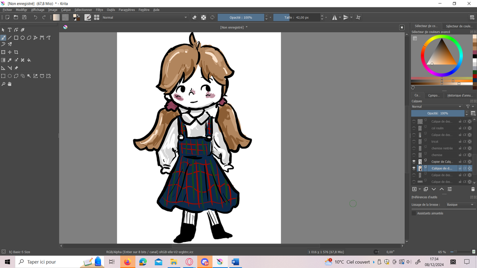This screenshot has width=477, height=268.
Task: Select the Text tool in toolbox
Action: [9, 30]
